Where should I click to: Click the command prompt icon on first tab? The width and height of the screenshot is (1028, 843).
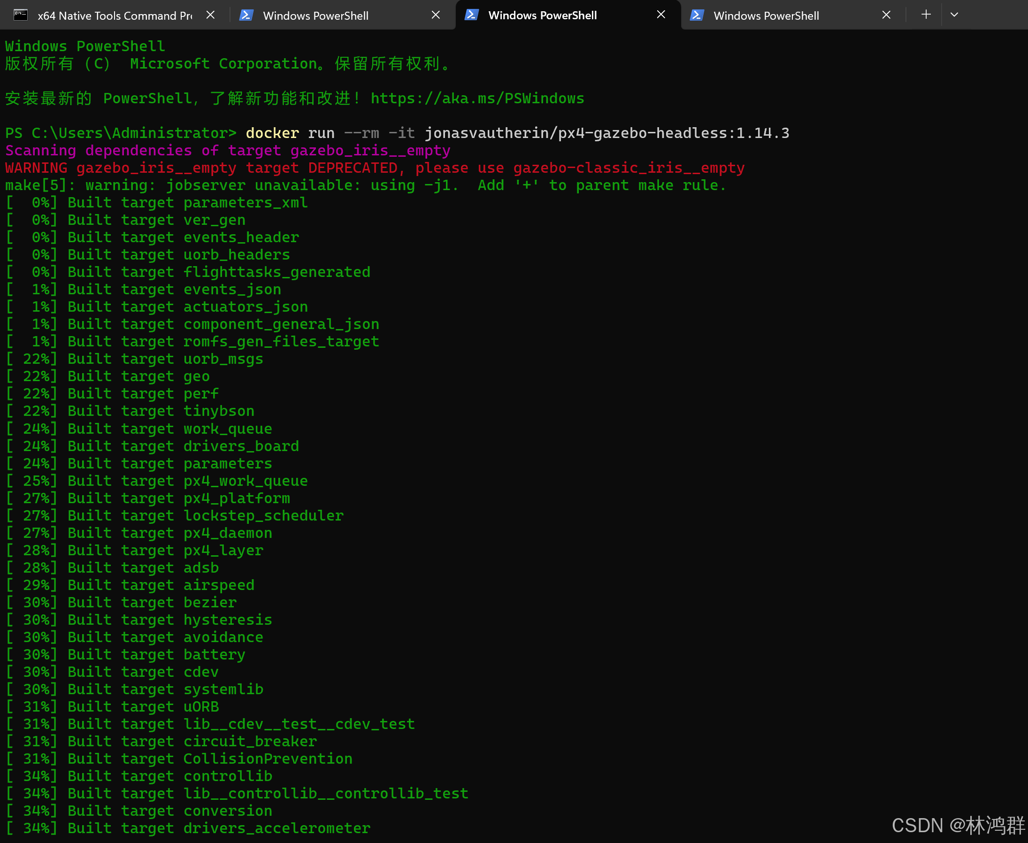point(20,15)
